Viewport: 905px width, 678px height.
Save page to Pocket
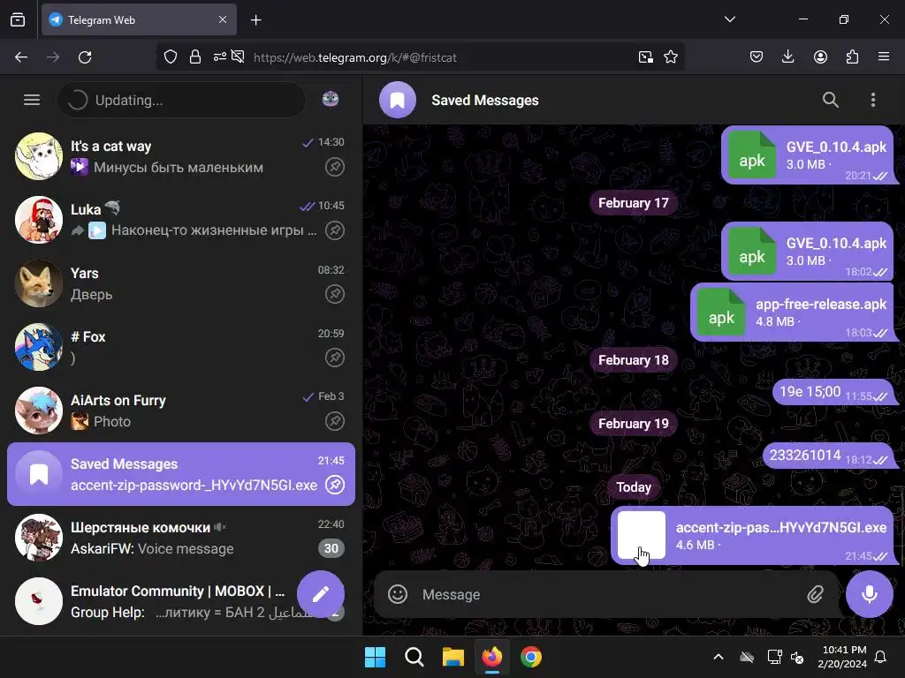757,57
